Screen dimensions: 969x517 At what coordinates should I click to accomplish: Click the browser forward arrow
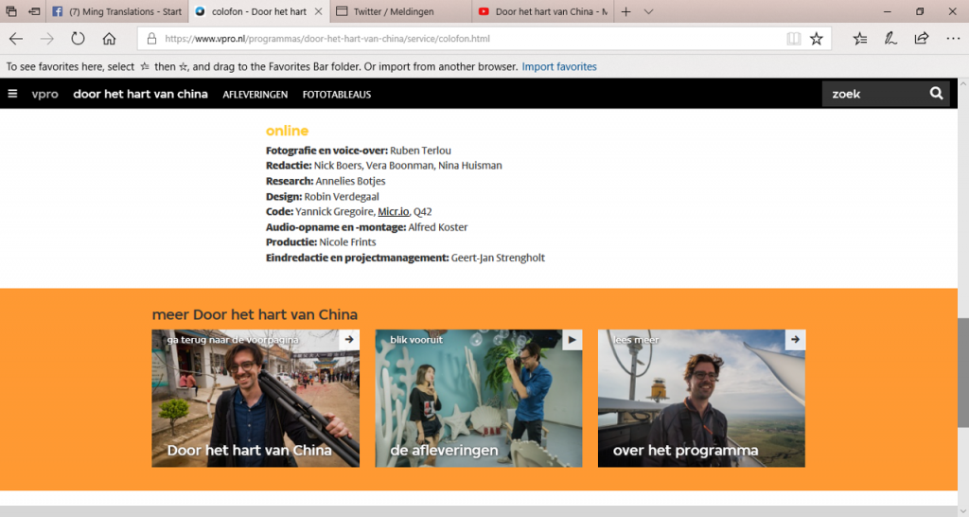coord(47,38)
